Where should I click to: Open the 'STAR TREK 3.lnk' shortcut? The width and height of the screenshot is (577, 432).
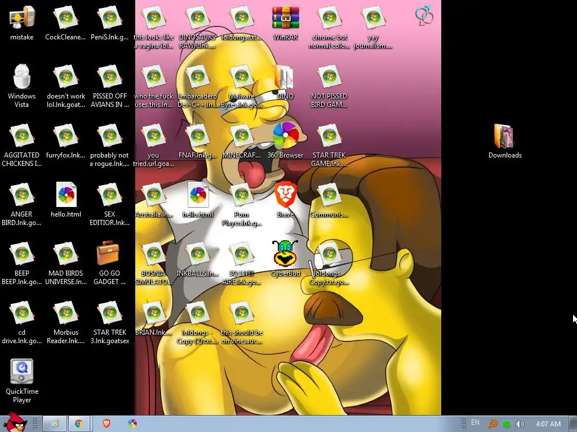coord(109,322)
